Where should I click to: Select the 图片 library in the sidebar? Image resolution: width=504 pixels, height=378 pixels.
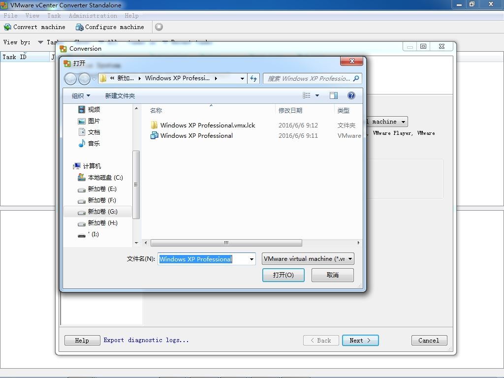click(89, 121)
